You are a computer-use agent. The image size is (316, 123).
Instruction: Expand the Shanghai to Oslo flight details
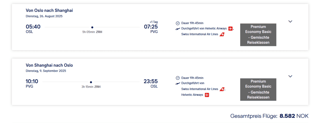click(290, 76)
